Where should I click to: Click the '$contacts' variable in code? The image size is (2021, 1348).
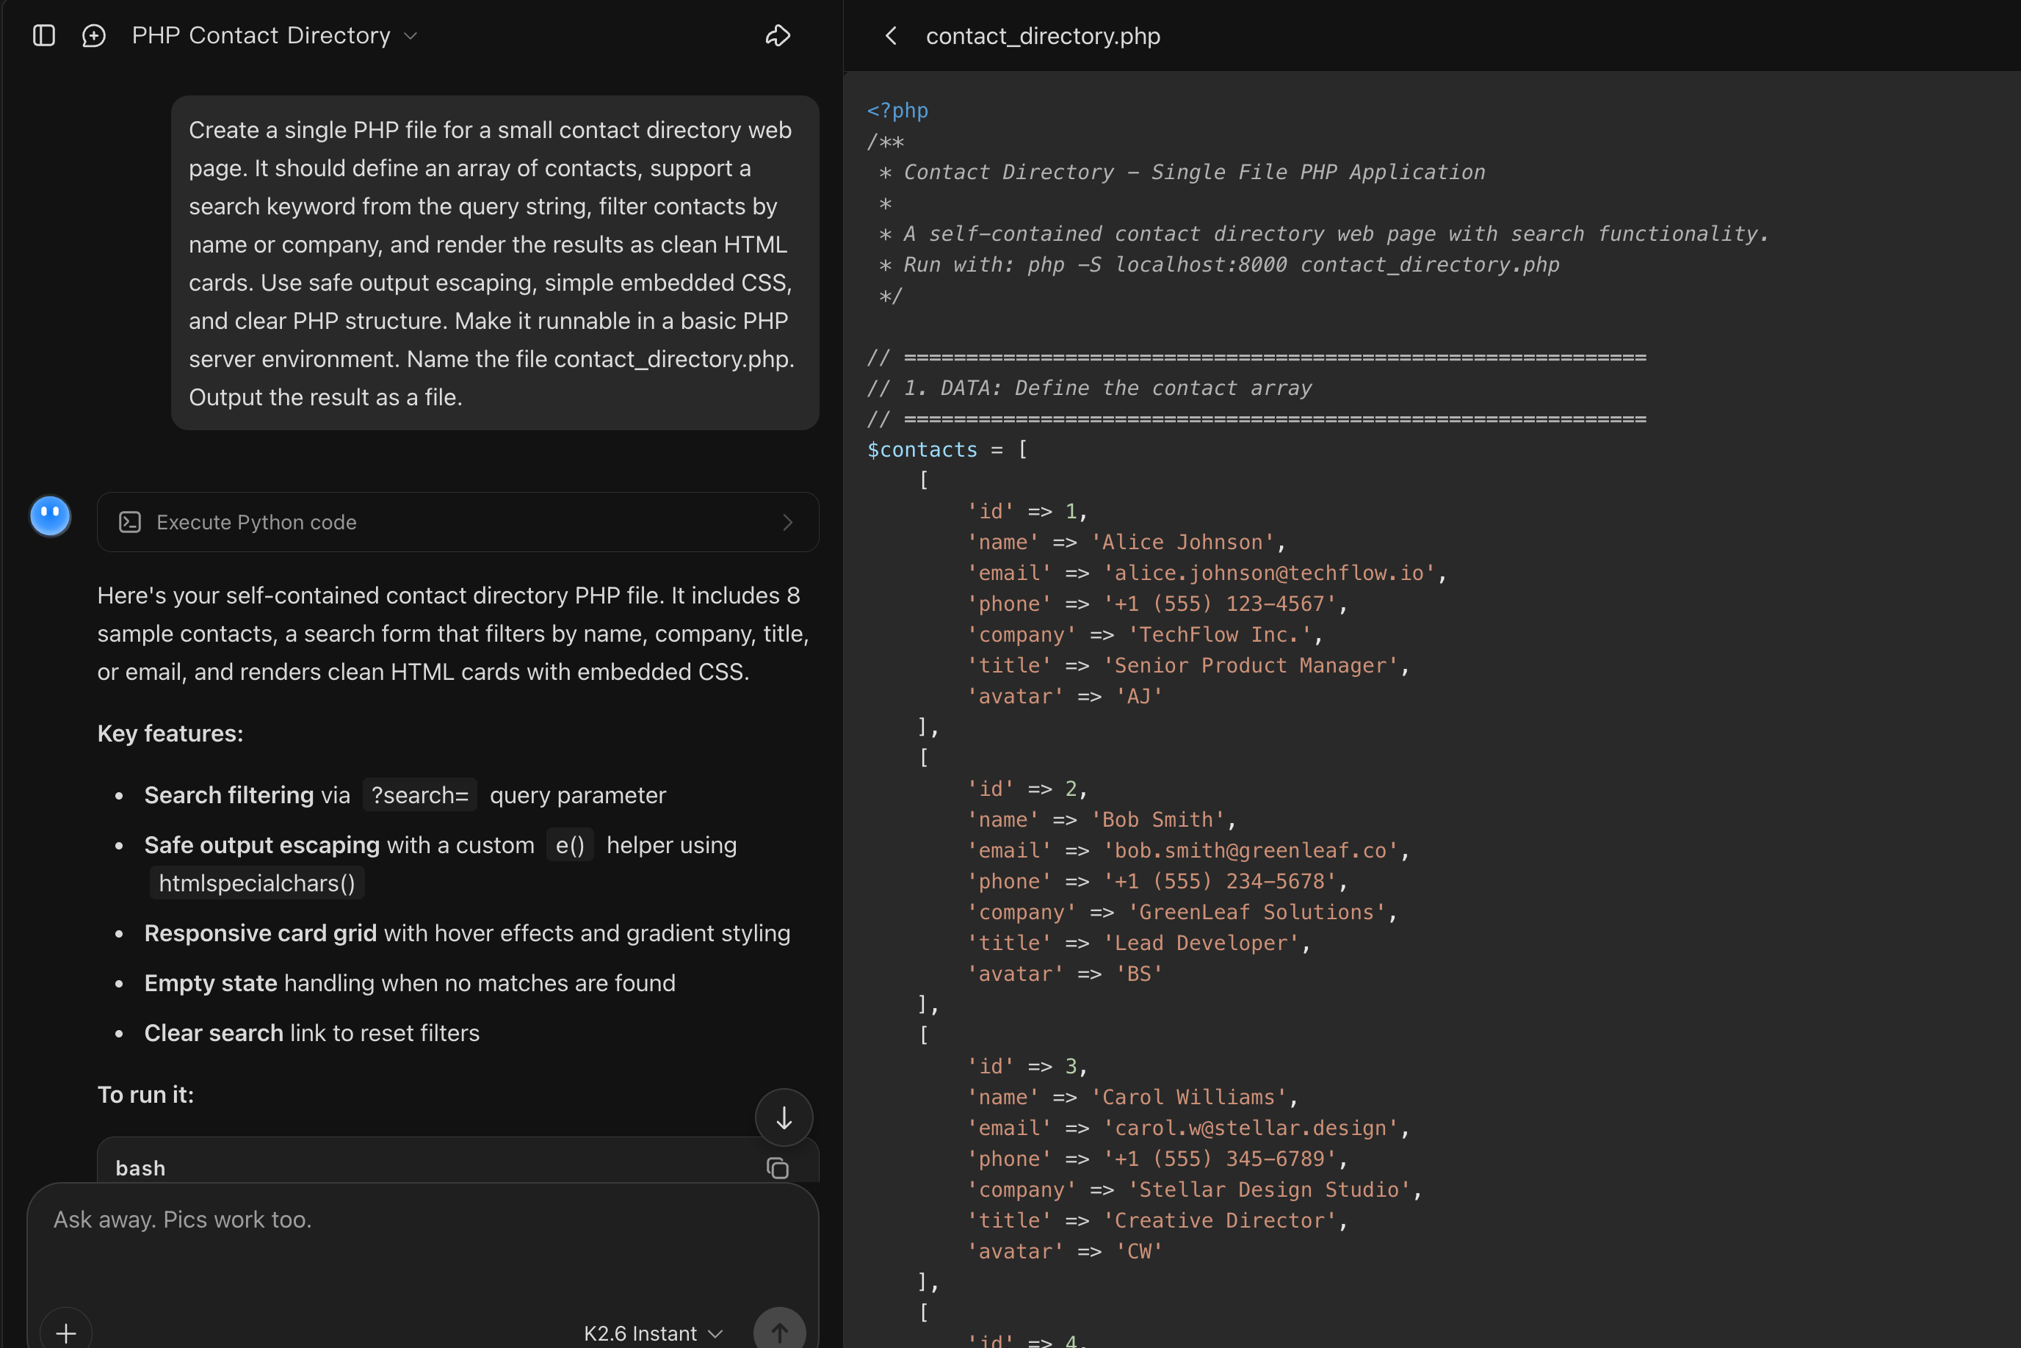(x=922, y=449)
